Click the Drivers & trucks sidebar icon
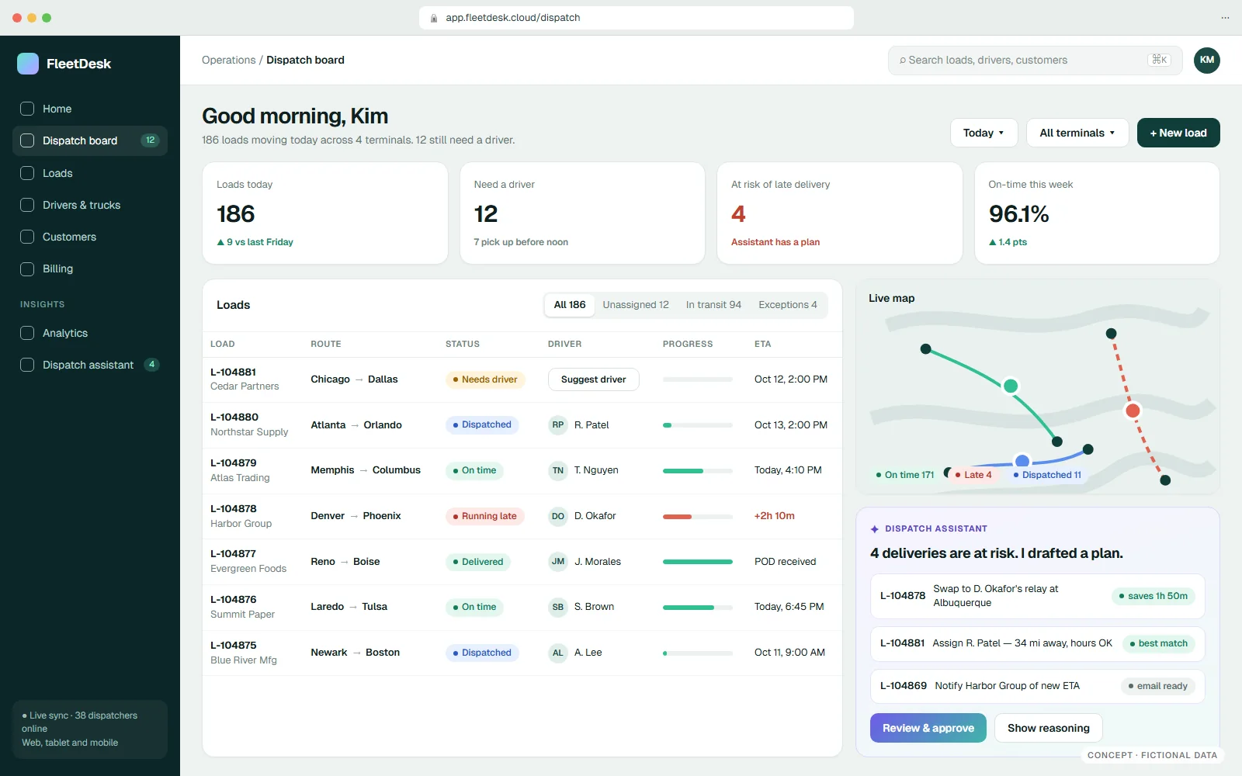This screenshot has height=776, width=1242. [27, 205]
